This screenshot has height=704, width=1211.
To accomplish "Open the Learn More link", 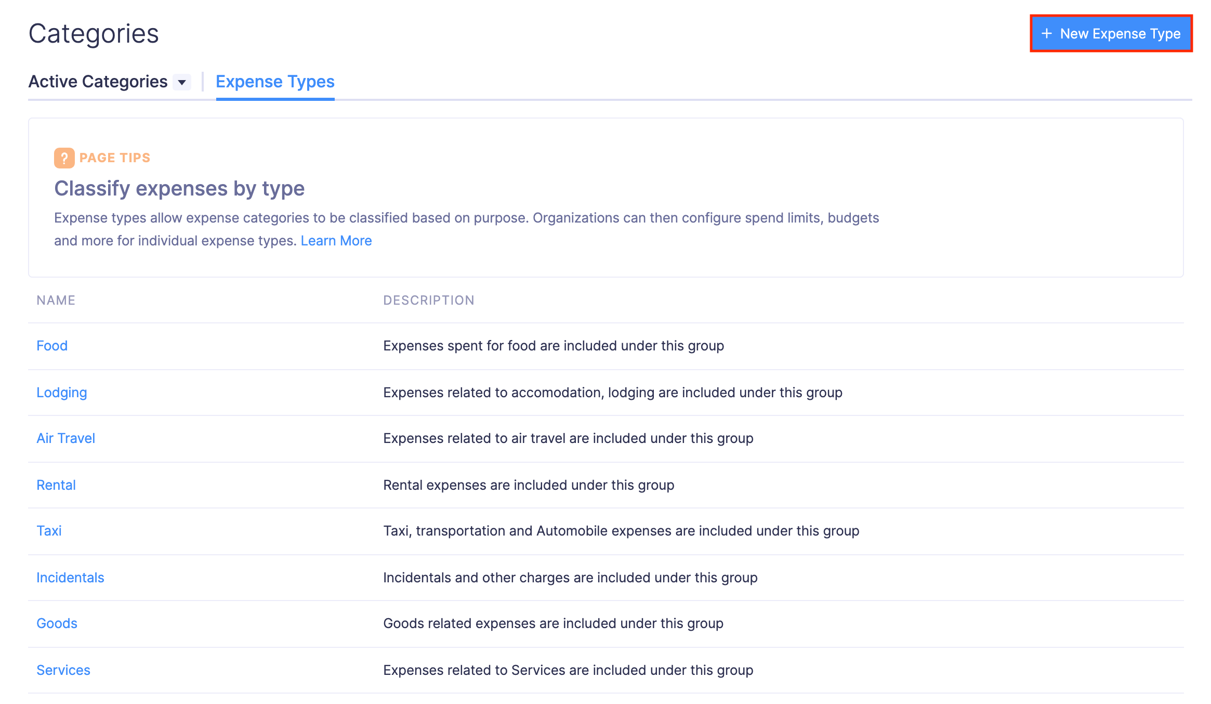I will [337, 240].
